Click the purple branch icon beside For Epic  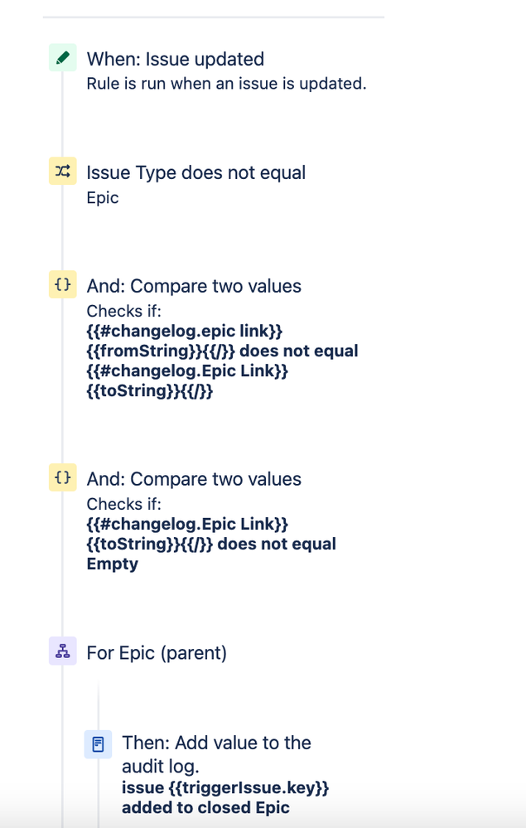point(63,651)
